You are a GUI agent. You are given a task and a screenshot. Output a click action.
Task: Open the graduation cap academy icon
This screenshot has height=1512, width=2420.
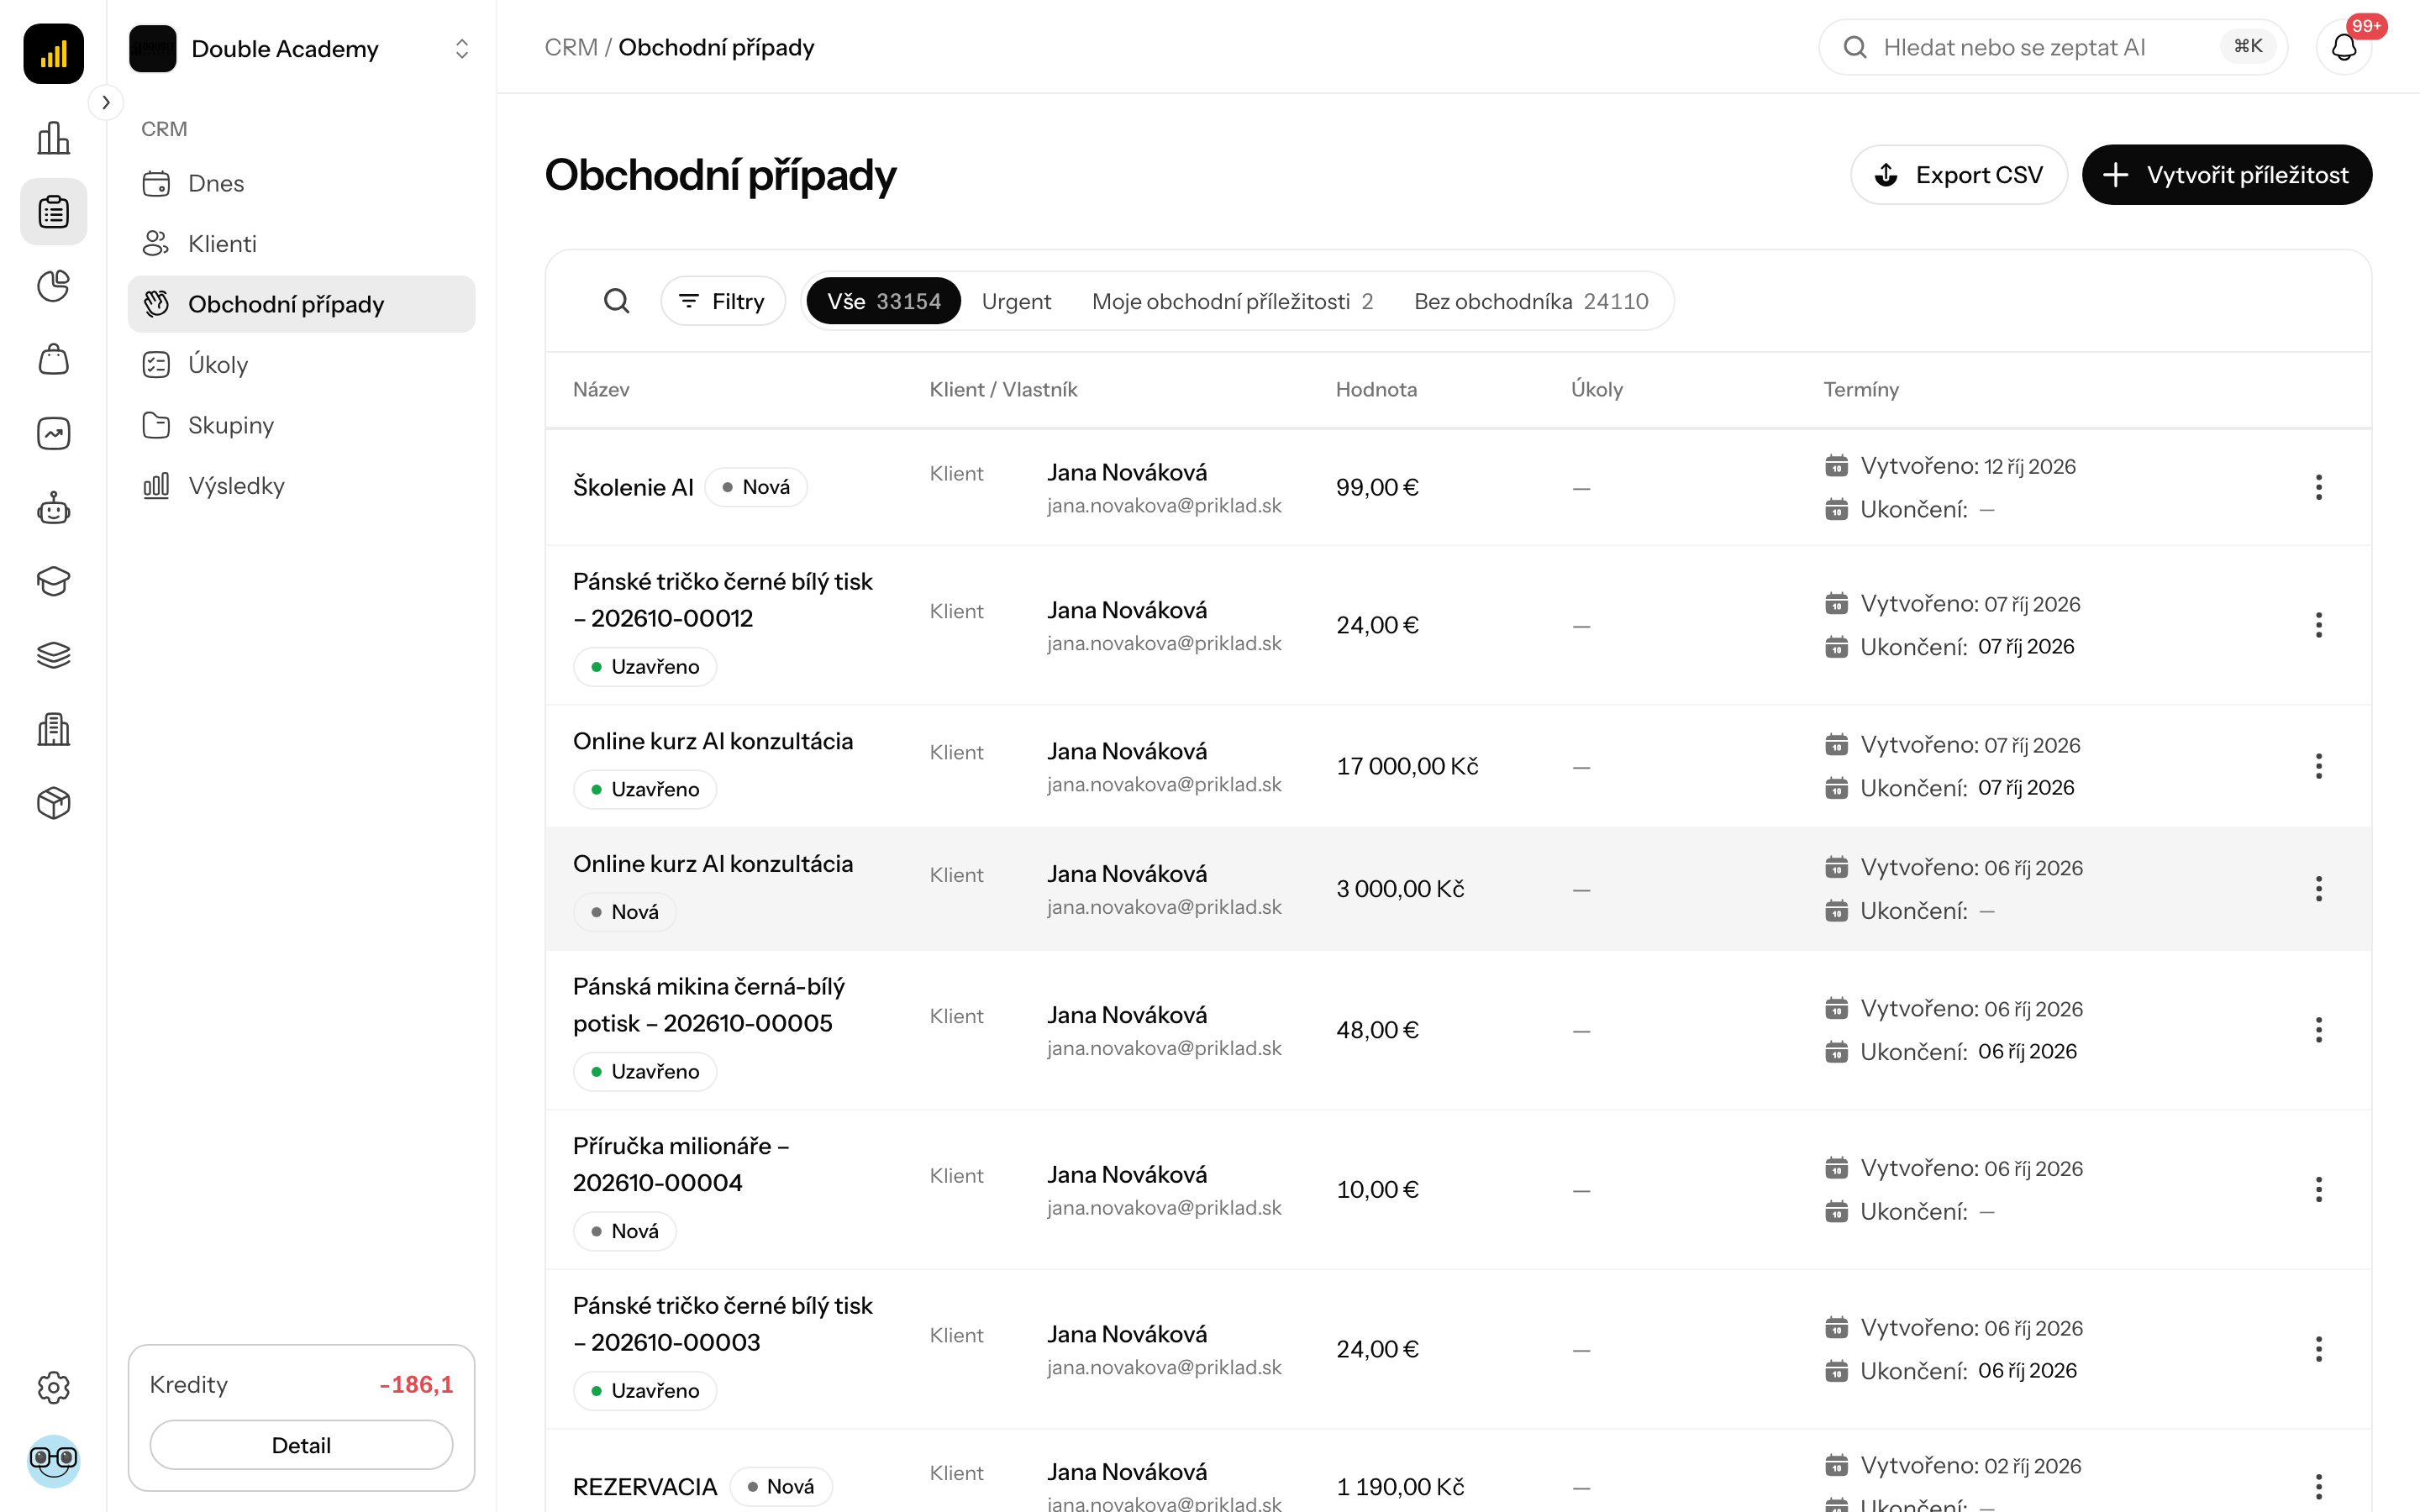(x=53, y=581)
